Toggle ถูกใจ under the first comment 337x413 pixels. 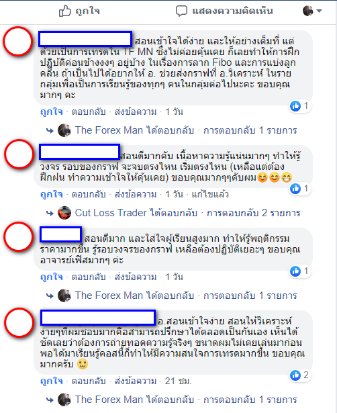pyautogui.click(x=51, y=112)
